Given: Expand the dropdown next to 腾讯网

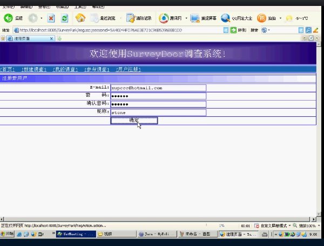Looking at the screenshot, I should point(186,18).
